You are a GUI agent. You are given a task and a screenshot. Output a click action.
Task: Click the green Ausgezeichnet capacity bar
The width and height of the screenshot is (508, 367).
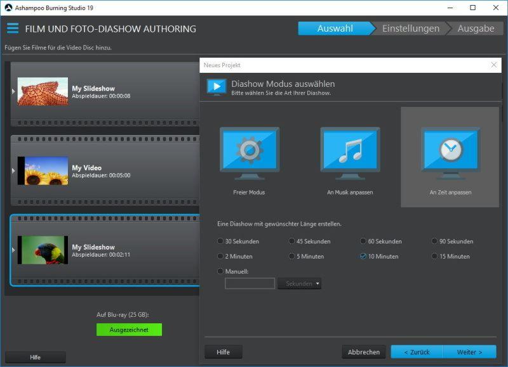point(129,330)
